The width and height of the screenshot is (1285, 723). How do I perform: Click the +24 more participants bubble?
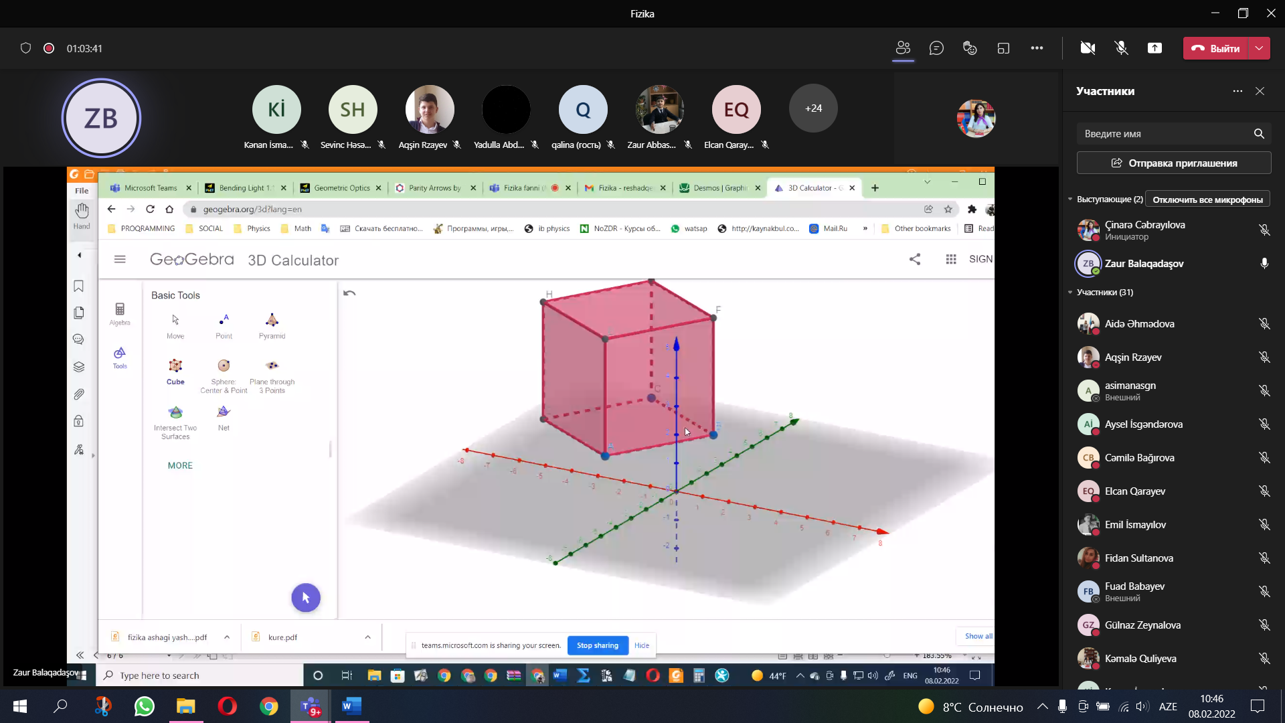pyautogui.click(x=813, y=108)
